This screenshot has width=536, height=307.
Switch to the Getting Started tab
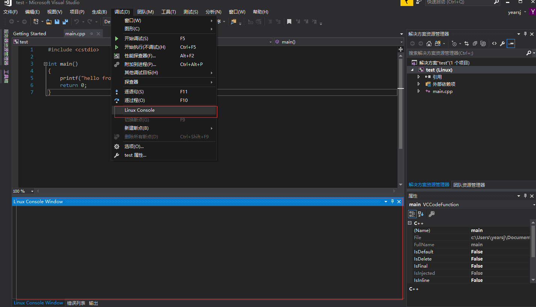click(x=30, y=34)
